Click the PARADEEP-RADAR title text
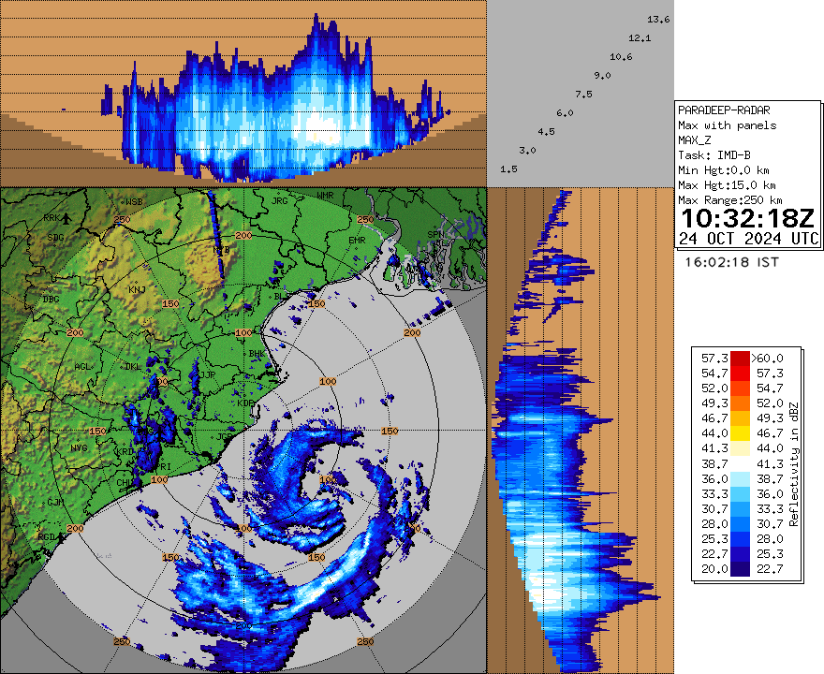 tap(724, 110)
